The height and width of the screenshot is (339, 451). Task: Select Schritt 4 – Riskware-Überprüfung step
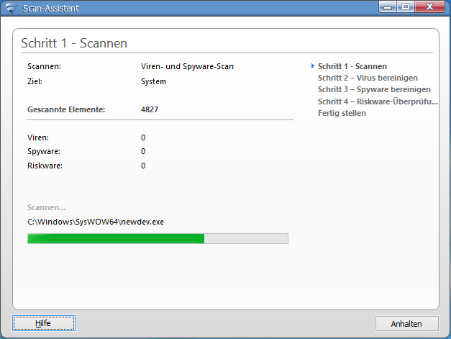378,101
